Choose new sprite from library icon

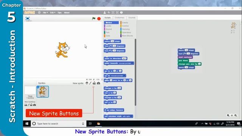87,83
